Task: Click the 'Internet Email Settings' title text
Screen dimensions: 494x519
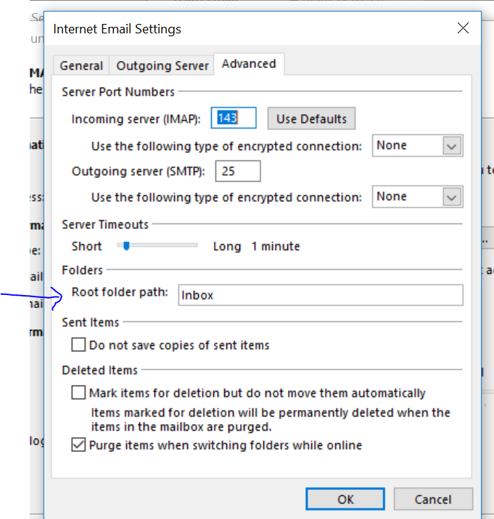Action: tap(117, 29)
